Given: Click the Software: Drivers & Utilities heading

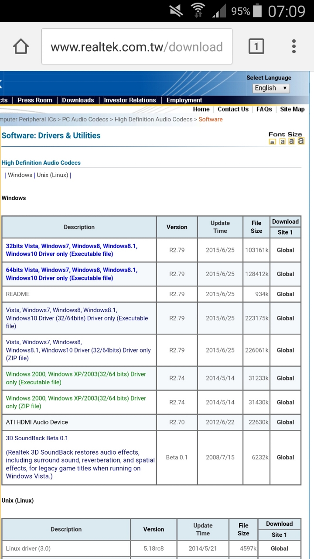Looking at the screenshot, I should click(x=51, y=135).
